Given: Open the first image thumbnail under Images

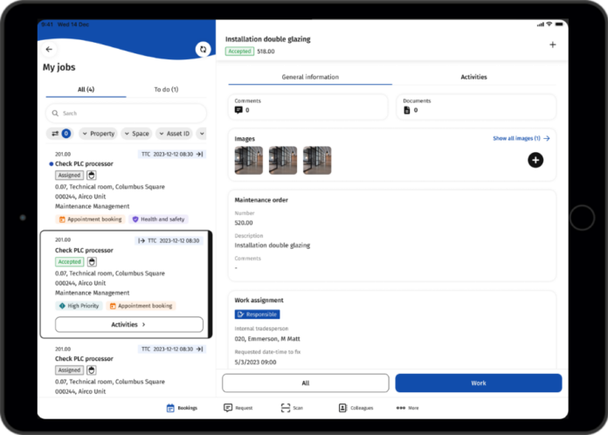Looking at the screenshot, I should (249, 160).
